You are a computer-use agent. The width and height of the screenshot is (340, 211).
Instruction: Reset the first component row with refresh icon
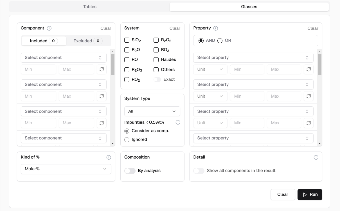click(x=102, y=69)
